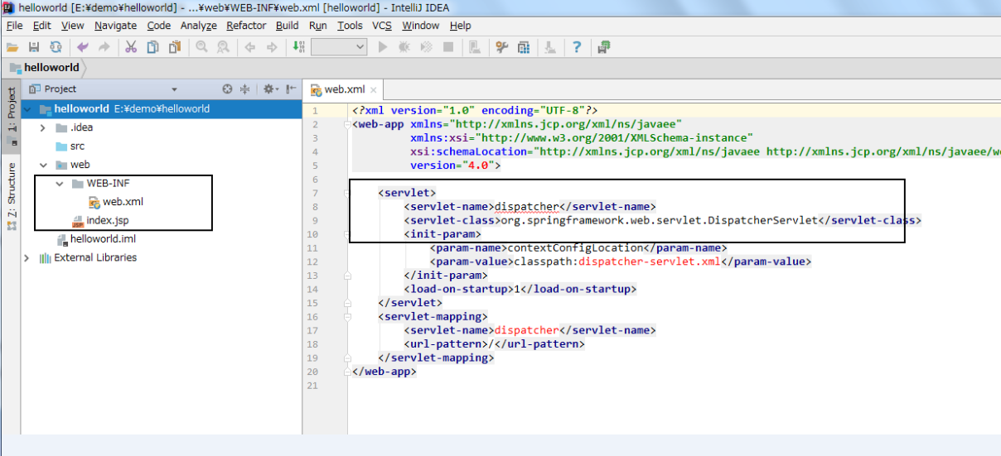Open the Project Structure icon

click(524, 47)
